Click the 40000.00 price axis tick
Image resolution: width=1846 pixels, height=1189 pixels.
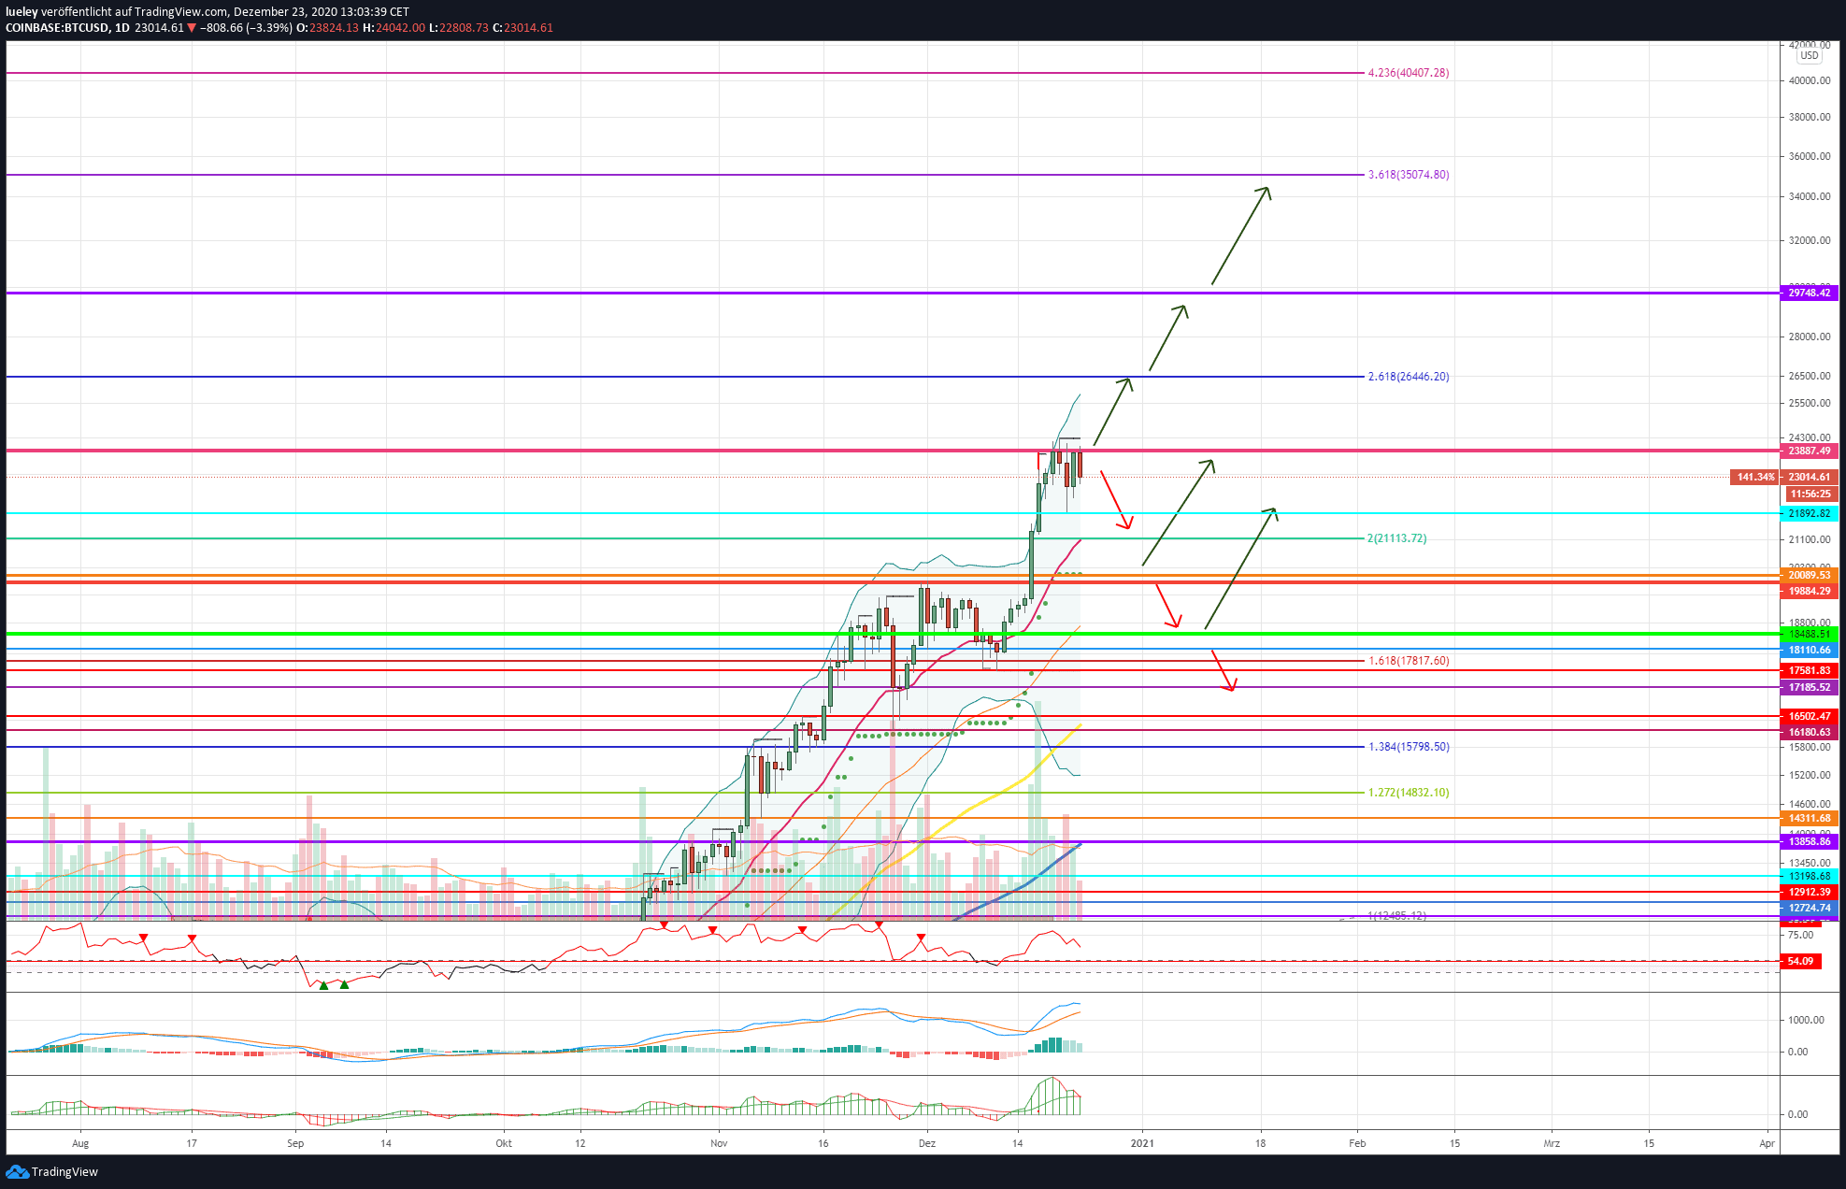pos(1810,80)
